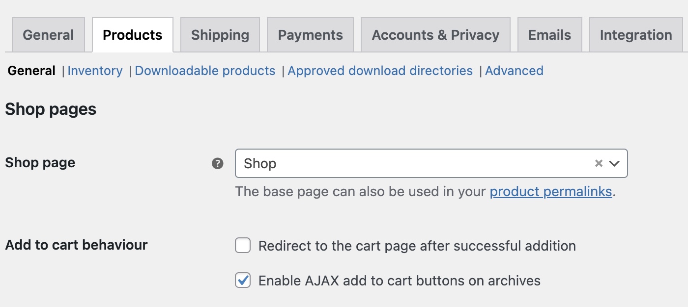Open the Integration tab
This screenshot has width=688, height=307.
(636, 35)
